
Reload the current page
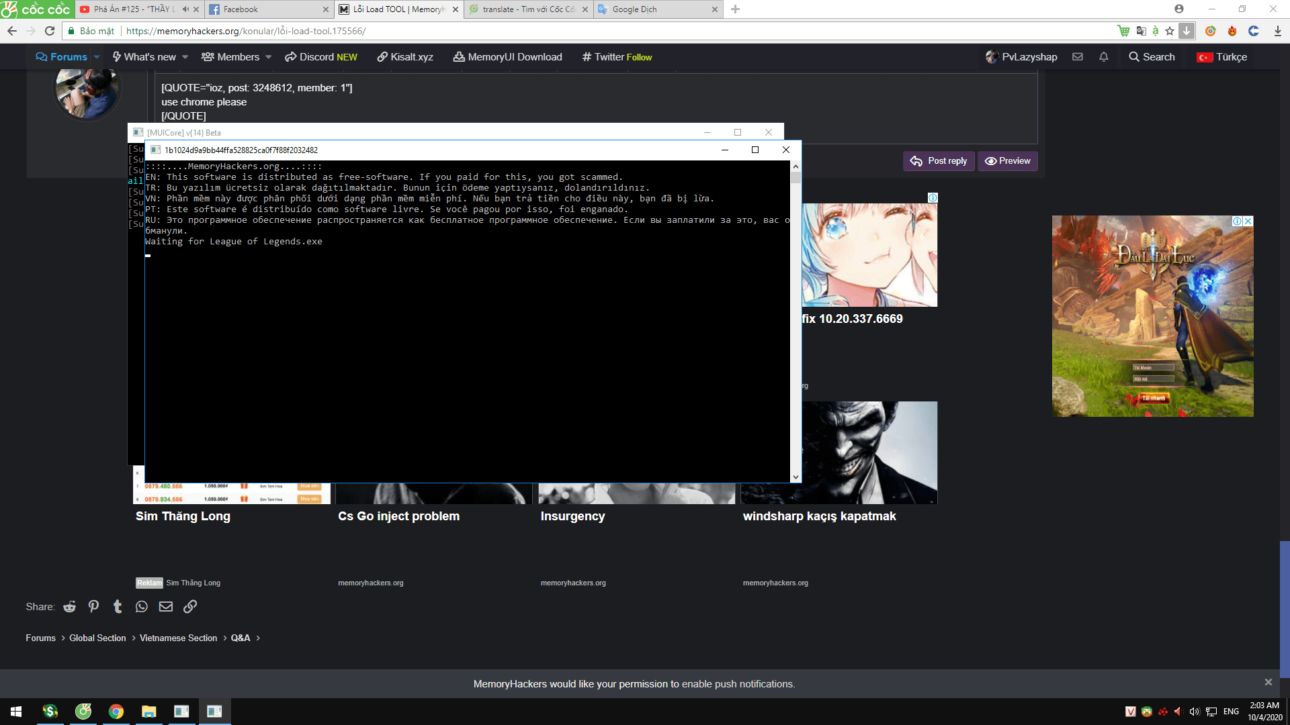(50, 31)
